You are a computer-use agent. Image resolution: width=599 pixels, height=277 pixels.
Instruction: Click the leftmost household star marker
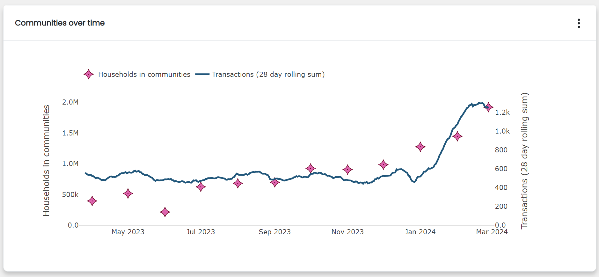pos(92,201)
